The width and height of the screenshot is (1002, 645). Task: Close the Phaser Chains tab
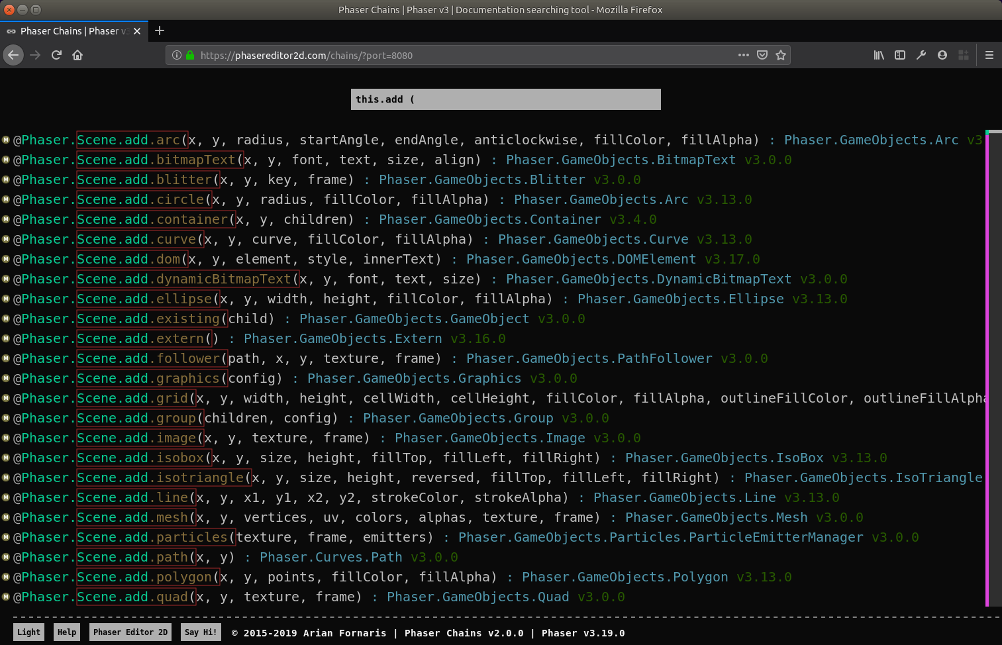(x=137, y=31)
